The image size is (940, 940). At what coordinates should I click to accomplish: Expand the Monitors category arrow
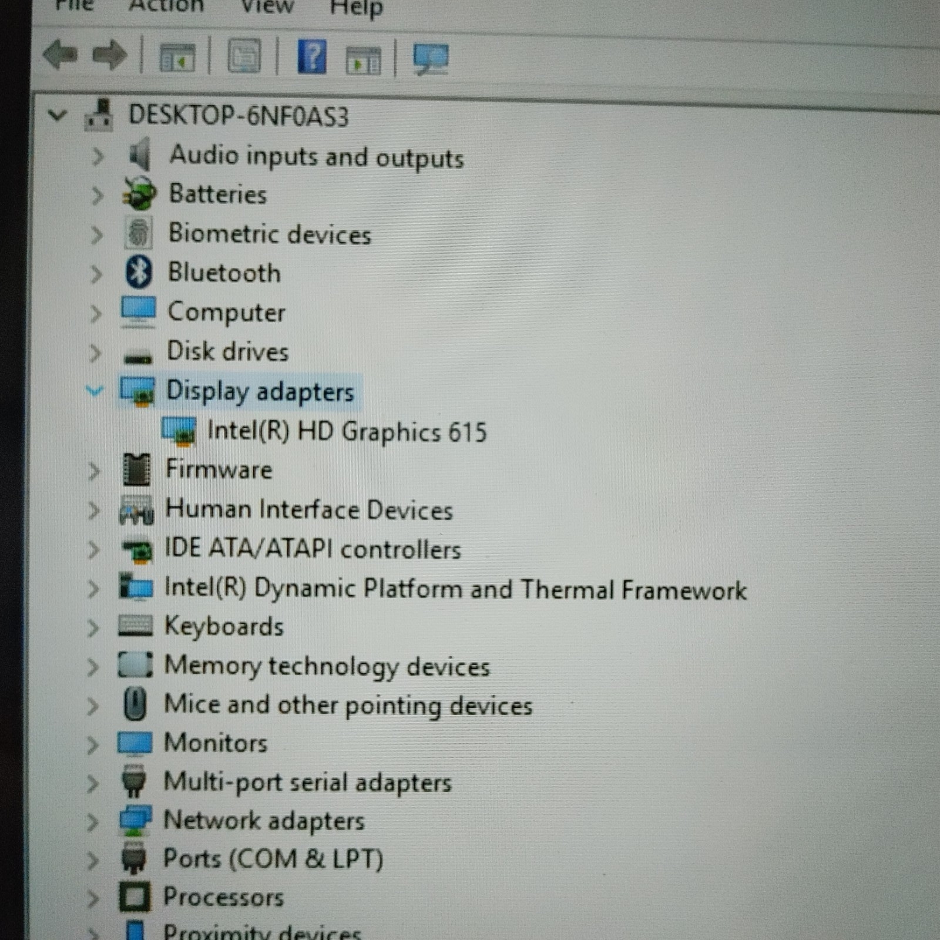click(x=92, y=745)
